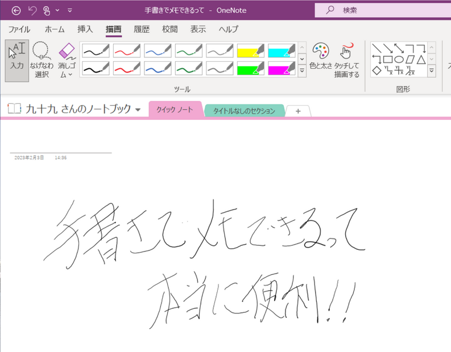451x352 pixels.
Task: Open the 九十九 さんのノートブック notebook dropdown
Action: (138, 110)
